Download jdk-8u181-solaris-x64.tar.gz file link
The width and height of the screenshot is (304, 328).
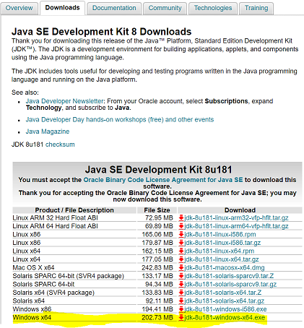point(225,301)
